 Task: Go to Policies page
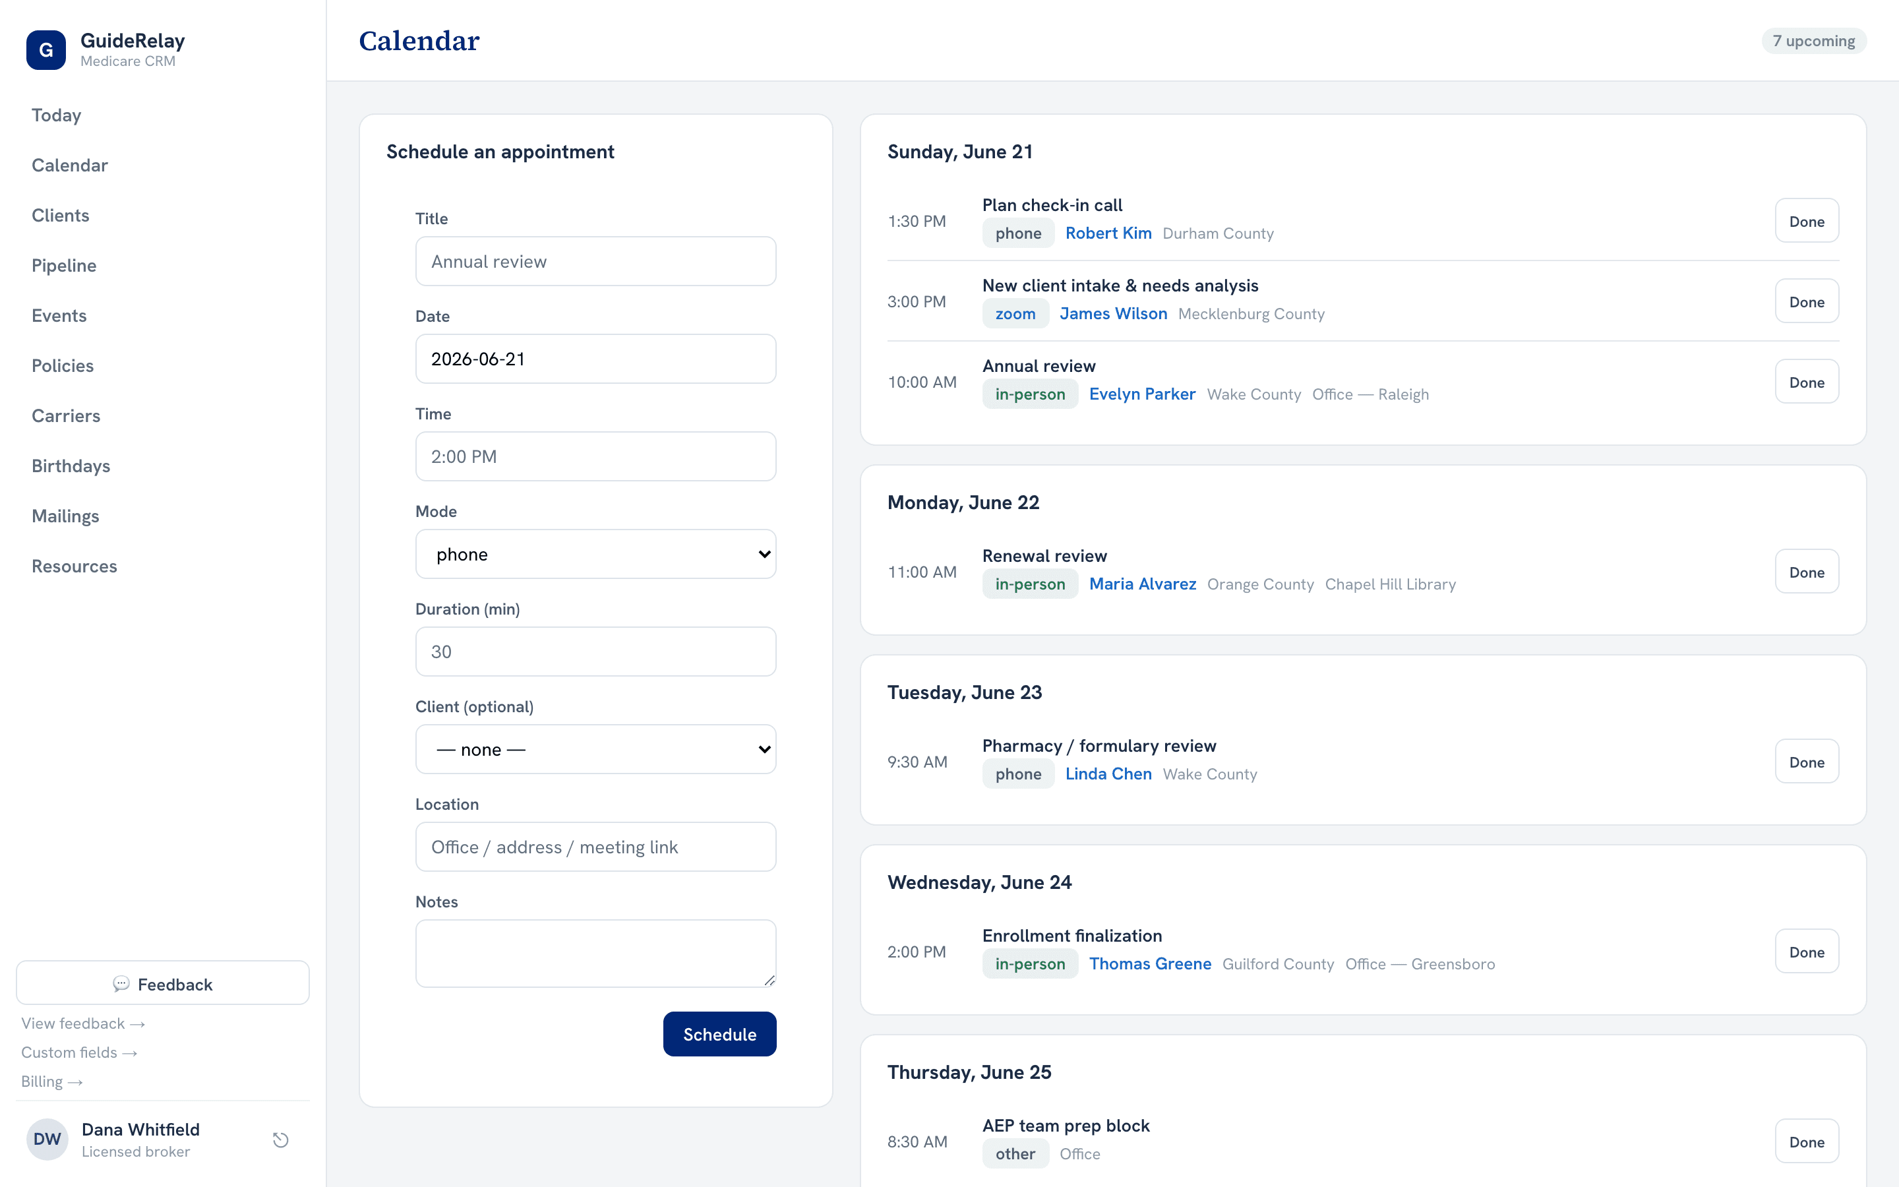click(63, 367)
